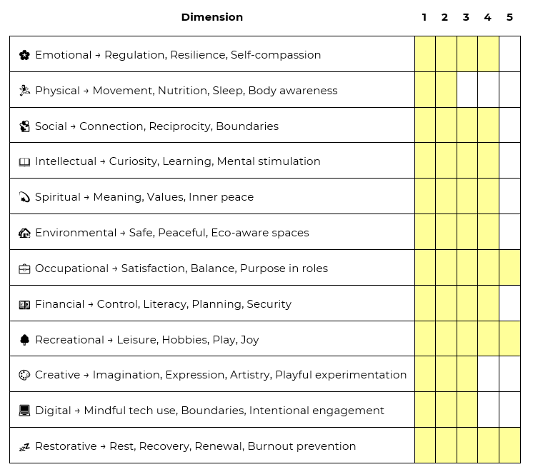Click the flower icon beside Emotional
Screen dimensions: 533x472
[24, 55]
